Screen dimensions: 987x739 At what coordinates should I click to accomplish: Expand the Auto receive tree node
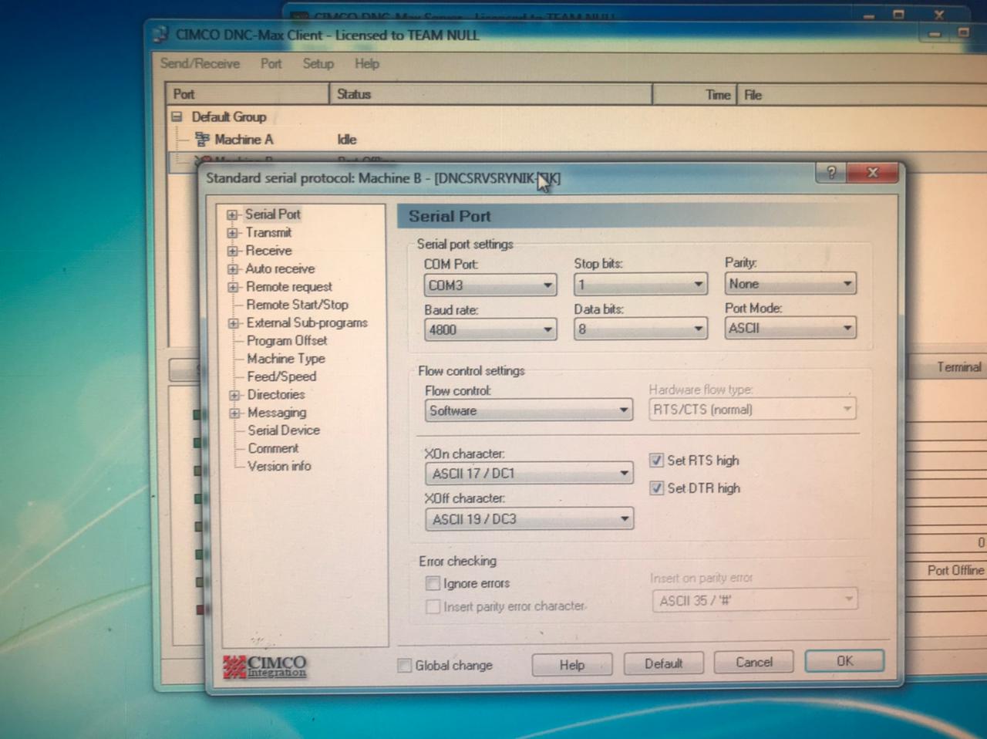click(232, 269)
